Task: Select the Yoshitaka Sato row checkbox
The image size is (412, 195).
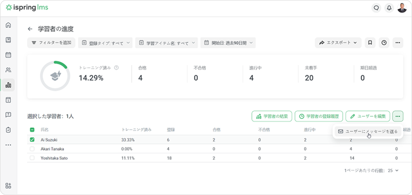Action: [x=32, y=158]
